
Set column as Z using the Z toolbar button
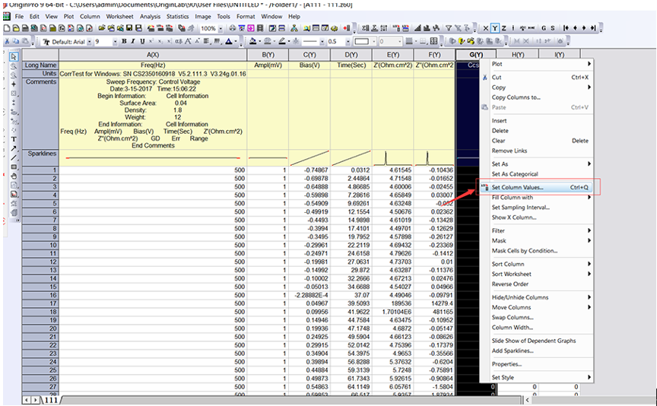(503, 28)
